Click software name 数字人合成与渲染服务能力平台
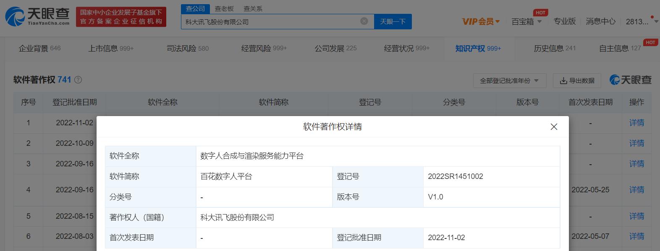660x251 pixels. click(x=252, y=156)
